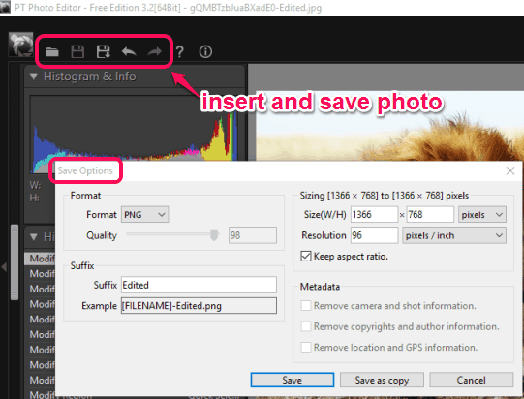Open the Info circle icon
This screenshot has height=399, width=524.
[205, 51]
